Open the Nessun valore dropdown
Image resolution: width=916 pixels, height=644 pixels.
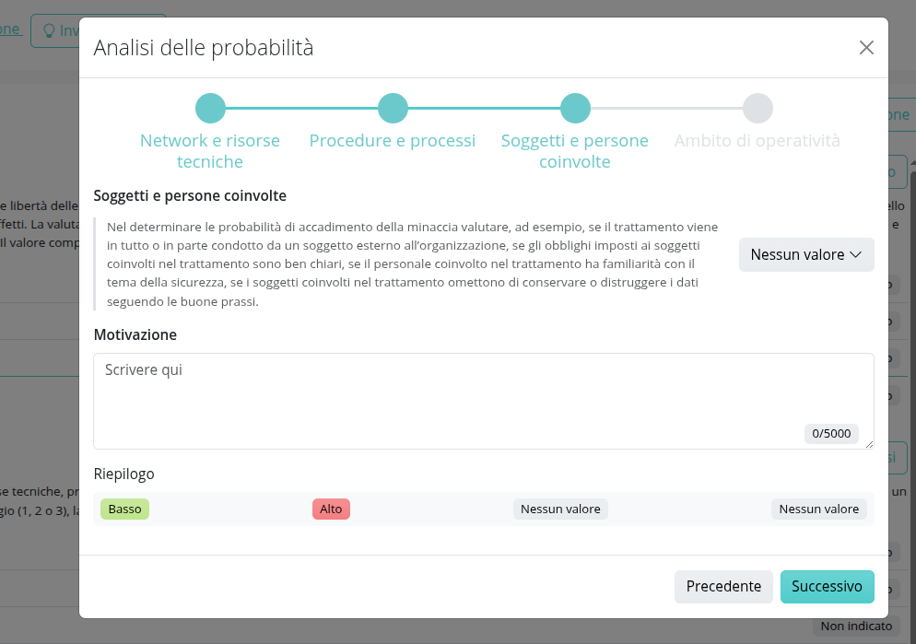pyautogui.click(x=806, y=254)
